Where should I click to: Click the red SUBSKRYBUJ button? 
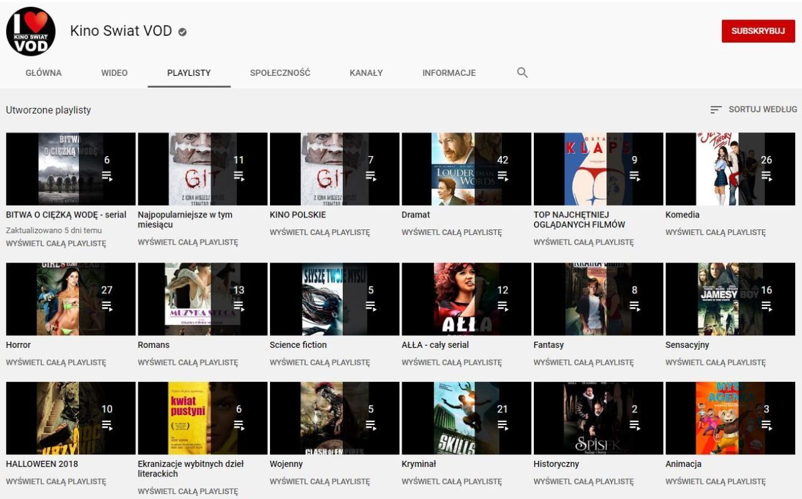tap(758, 31)
